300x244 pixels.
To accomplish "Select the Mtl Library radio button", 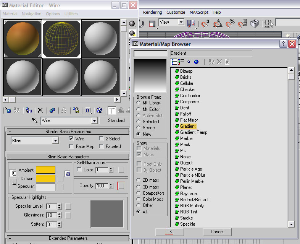I will (x=138, y=103).
